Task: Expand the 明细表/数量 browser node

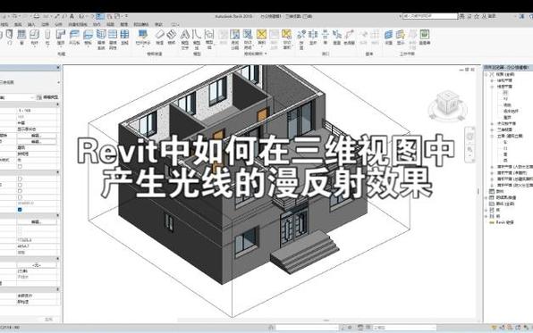Action: point(486,197)
